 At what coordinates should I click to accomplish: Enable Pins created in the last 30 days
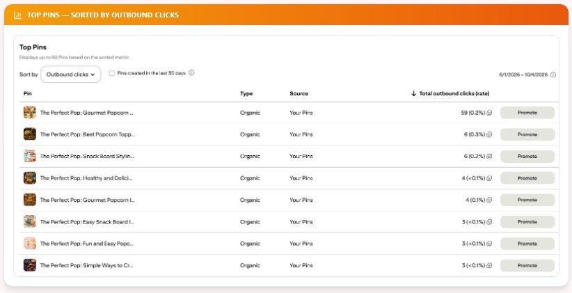[x=112, y=73]
